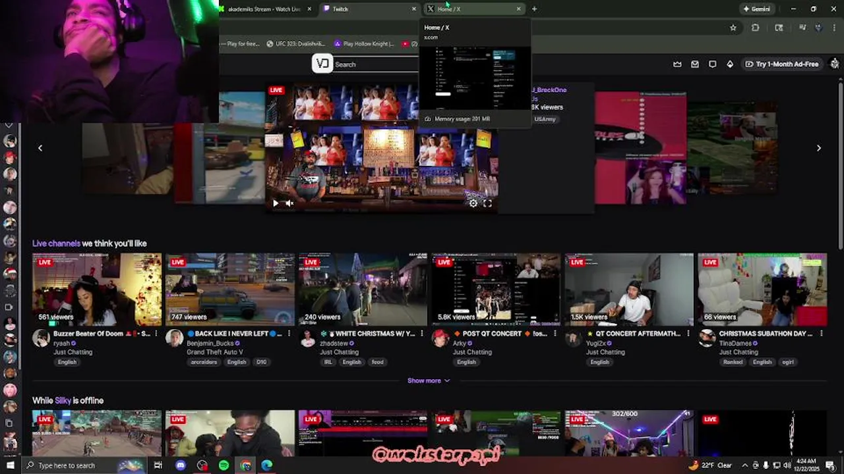The width and height of the screenshot is (844, 474).
Task: Open Spotify from the taskbar
Action: pos(224,465)
